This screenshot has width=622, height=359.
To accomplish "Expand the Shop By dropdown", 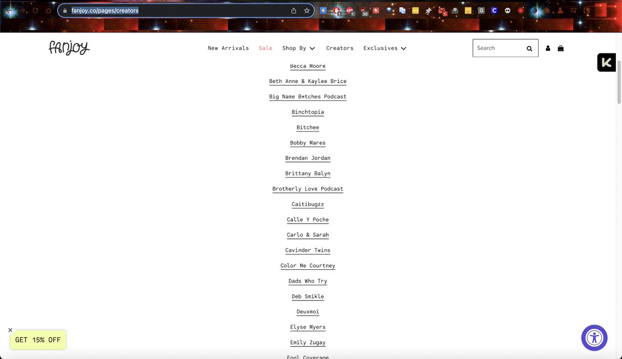I will pos(299,48).
